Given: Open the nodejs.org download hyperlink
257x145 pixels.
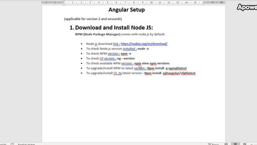Looking at the screenshot, I should click(144, 44).
